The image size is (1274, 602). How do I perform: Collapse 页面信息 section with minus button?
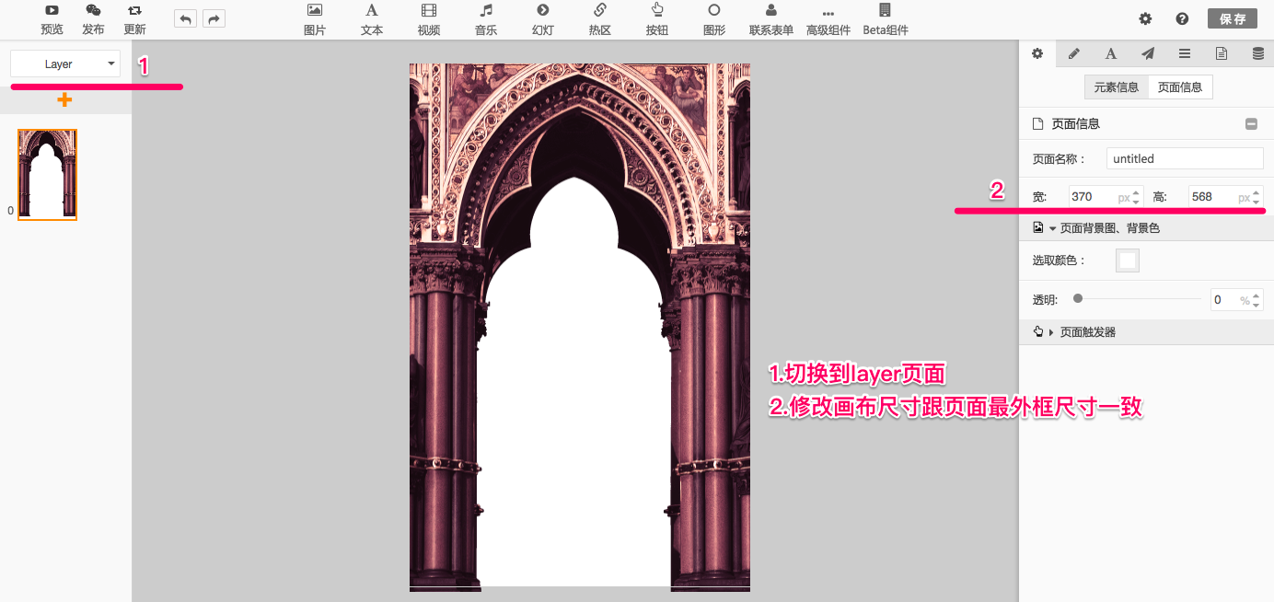click(x=1251, y=124)
